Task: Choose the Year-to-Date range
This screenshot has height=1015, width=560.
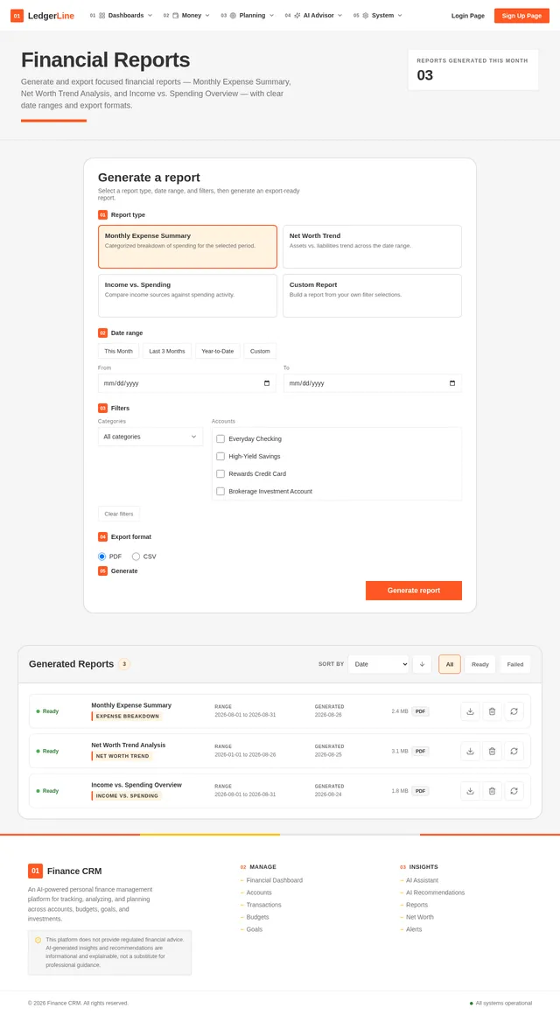Action: click(x=218, y=351)
